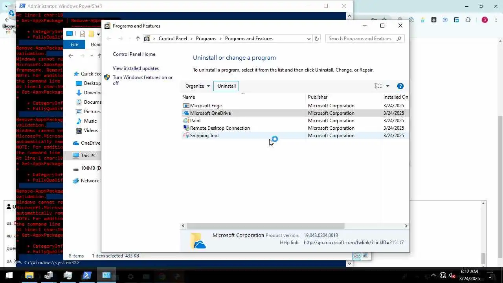Select Music folder in File Explorer sidebar

(90, 121)
